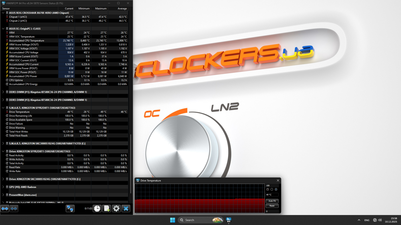401x225 pixels.
Task: Click the graph maximum field showing 100
Action: click(x=272, y=186)
